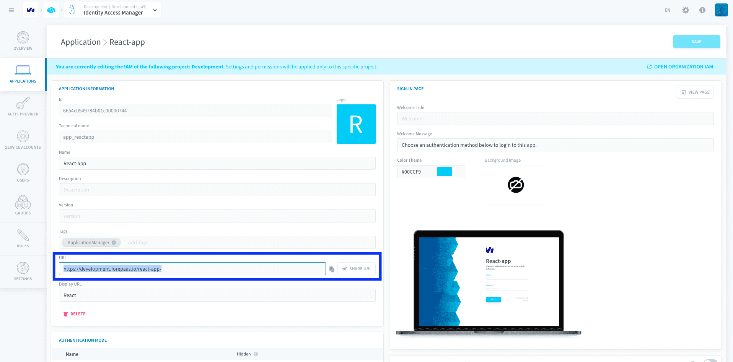Click the Name input field
Image resolution: width=733 pixels, height=362 pixels.
[217, 163]
